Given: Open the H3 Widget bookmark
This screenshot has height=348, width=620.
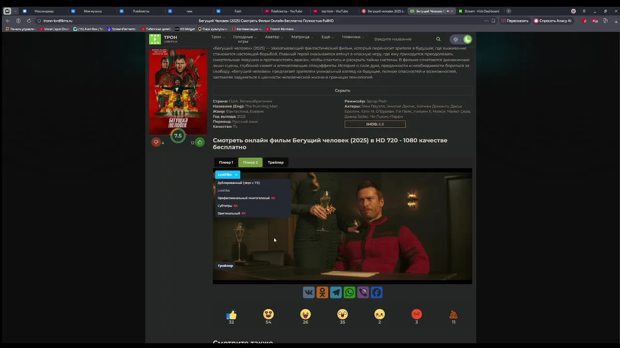Looking at the screenshot, I should (185, 29).
